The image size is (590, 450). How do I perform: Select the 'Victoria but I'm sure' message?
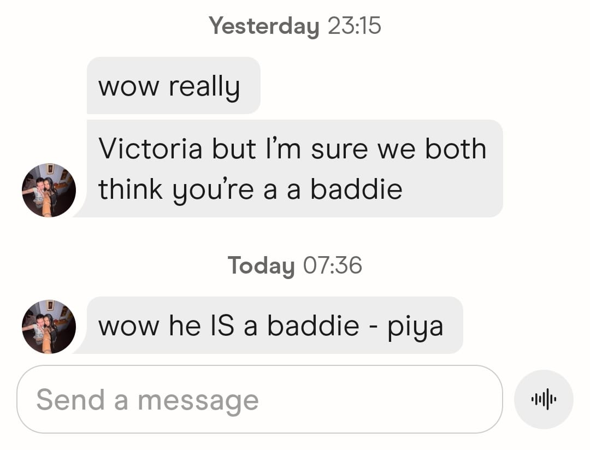(294, 169)
